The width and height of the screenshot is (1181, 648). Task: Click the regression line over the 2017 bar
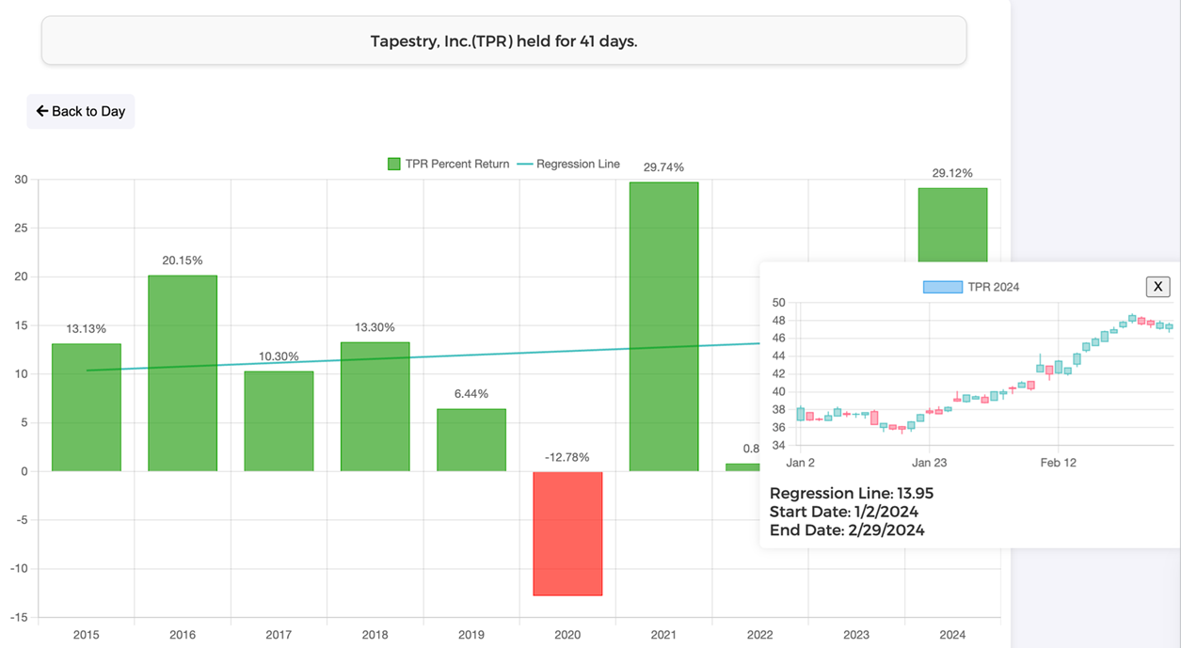pos(279,363)
